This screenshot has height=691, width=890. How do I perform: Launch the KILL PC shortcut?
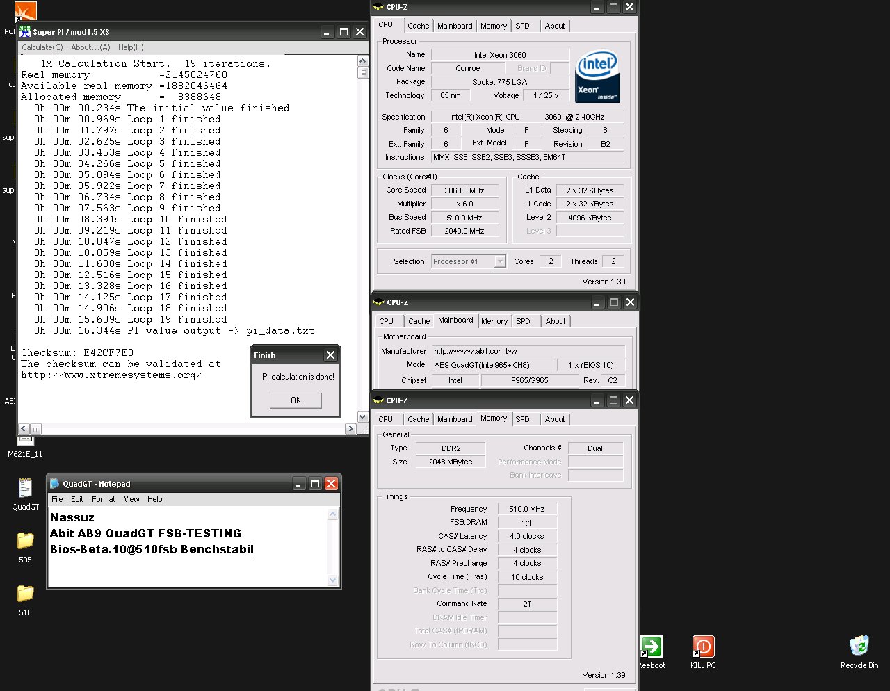(703, 647)
